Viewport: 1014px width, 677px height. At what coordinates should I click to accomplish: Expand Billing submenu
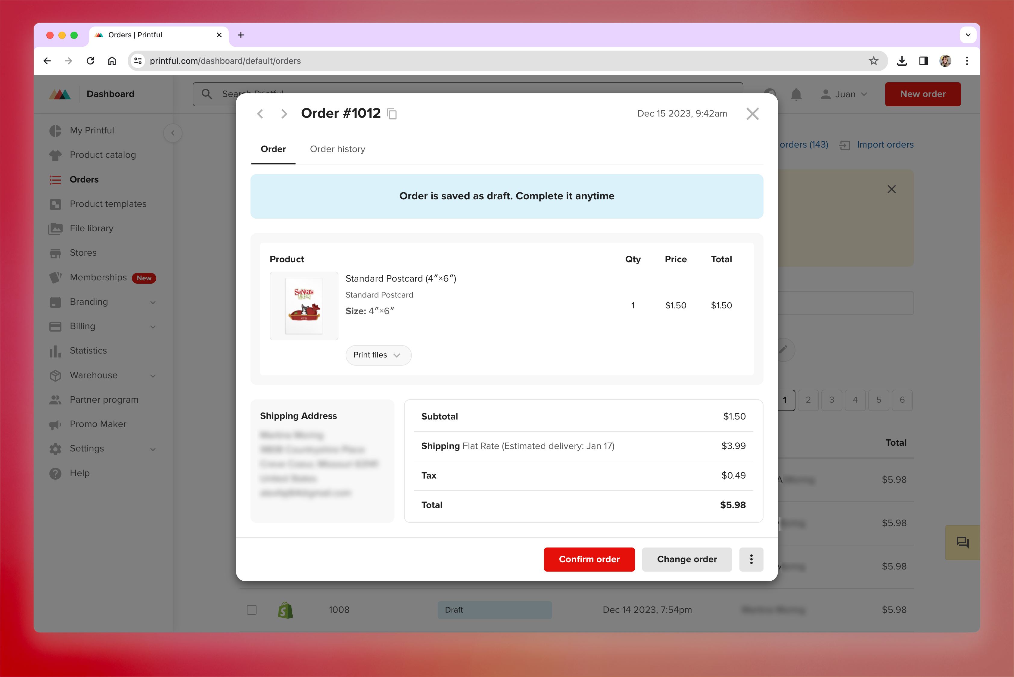pyautogui.click(x=153, y=327)
